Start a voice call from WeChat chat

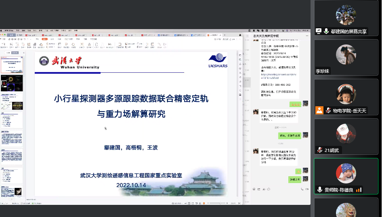[302, 189]
